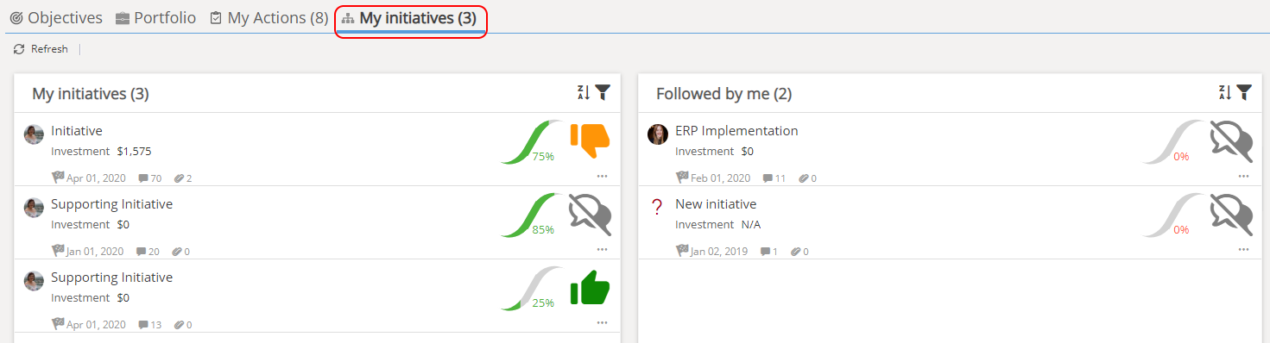
Task: Click no-comment status icon for New initiative
Action: tap(1231, 215)
